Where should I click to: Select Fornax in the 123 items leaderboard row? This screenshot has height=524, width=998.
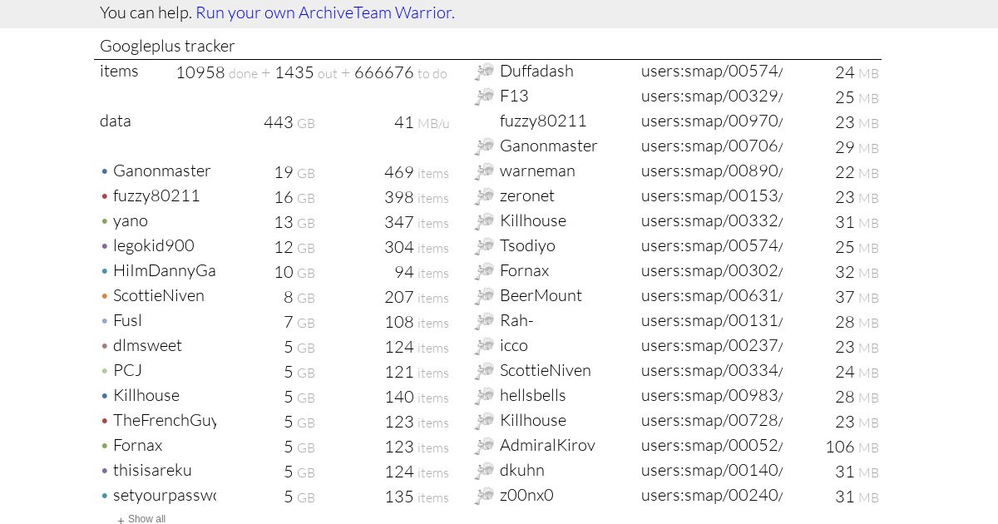(138, 445)
